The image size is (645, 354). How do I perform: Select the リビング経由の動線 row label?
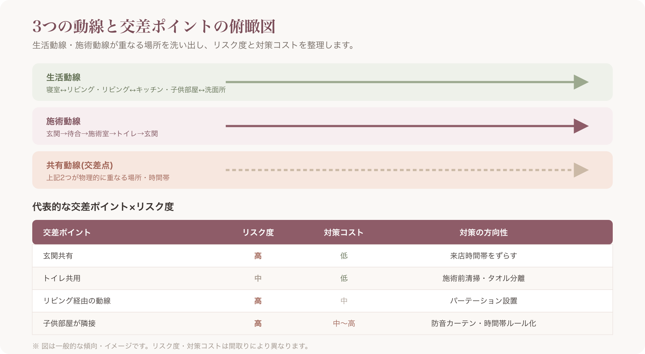(77, 301)
